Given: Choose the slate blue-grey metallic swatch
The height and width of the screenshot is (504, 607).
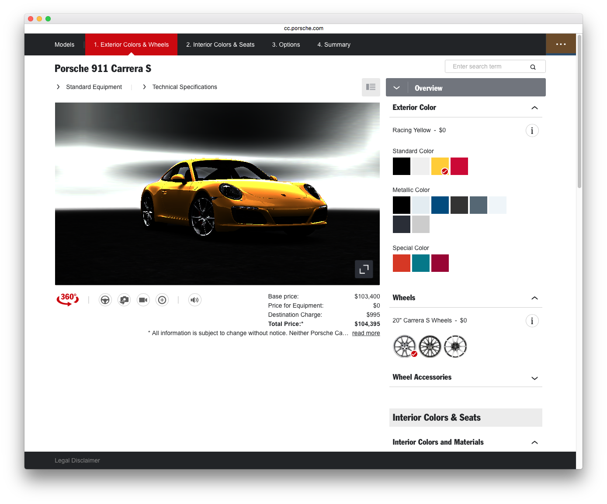Looking at the screenshot, I should (x=479, y=205).
